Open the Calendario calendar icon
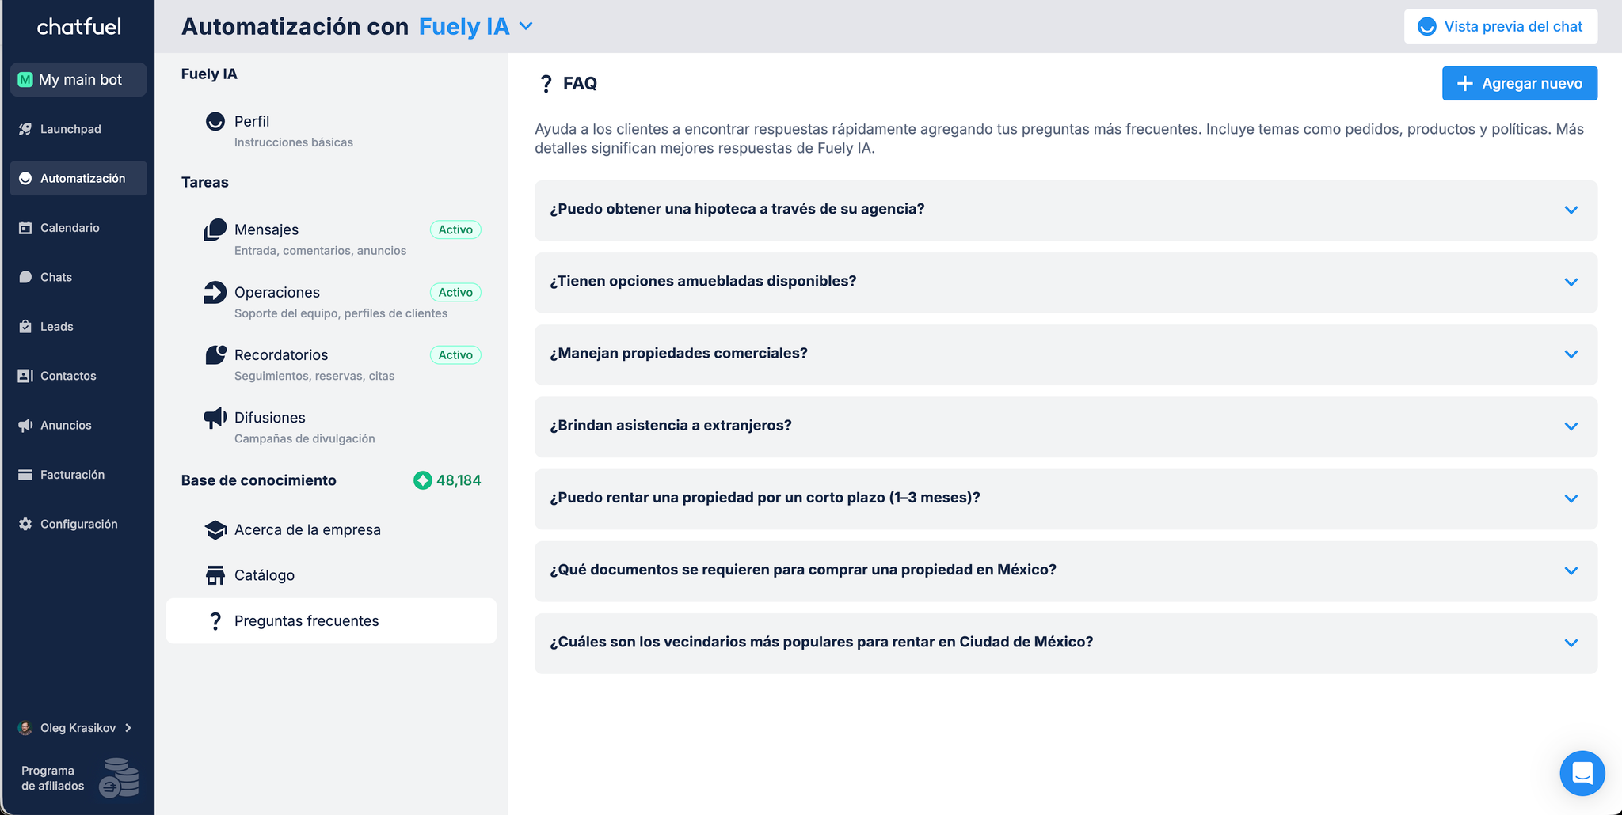Viewport: 1622px width, 815px height. [x=25, y=228]
